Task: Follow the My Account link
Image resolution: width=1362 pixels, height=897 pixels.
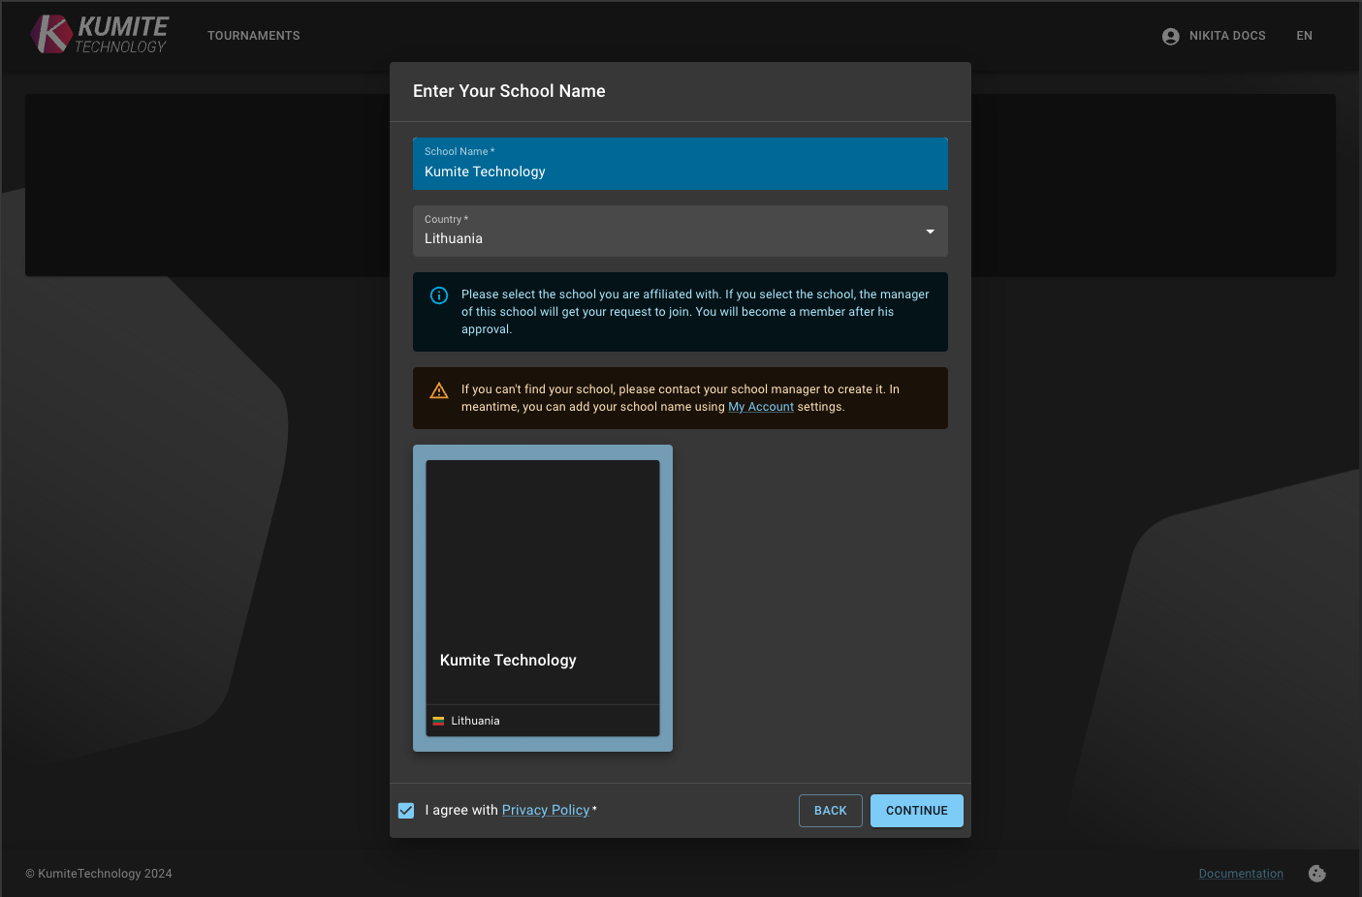Action: 760,407
